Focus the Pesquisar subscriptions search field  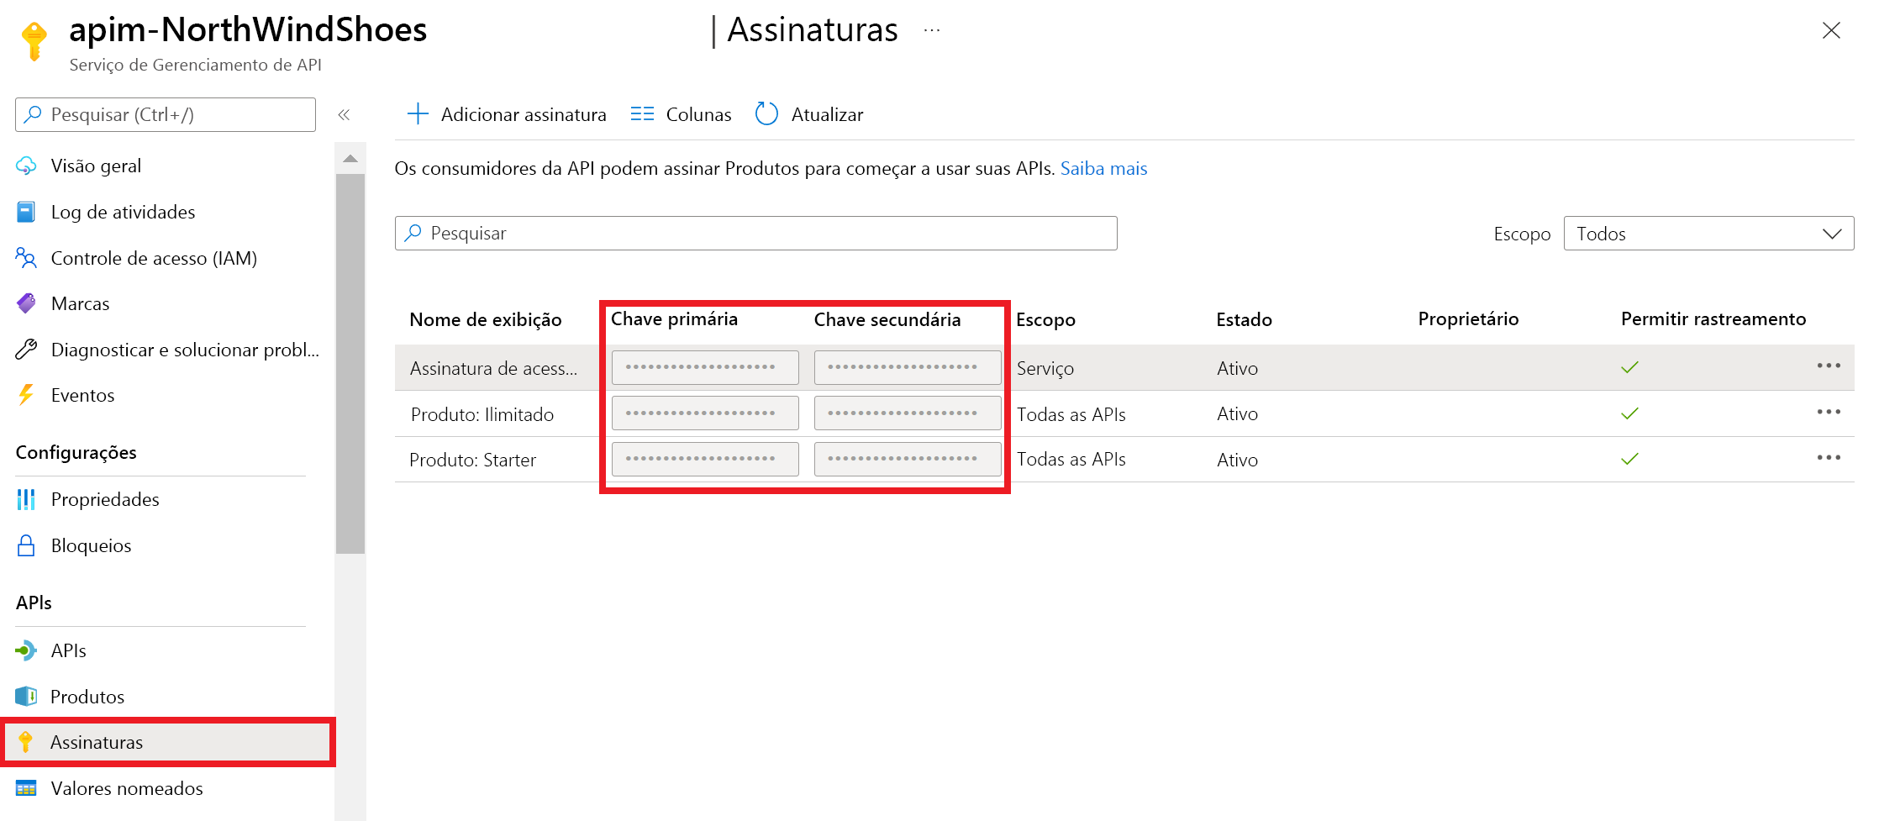tap(755, 233)
